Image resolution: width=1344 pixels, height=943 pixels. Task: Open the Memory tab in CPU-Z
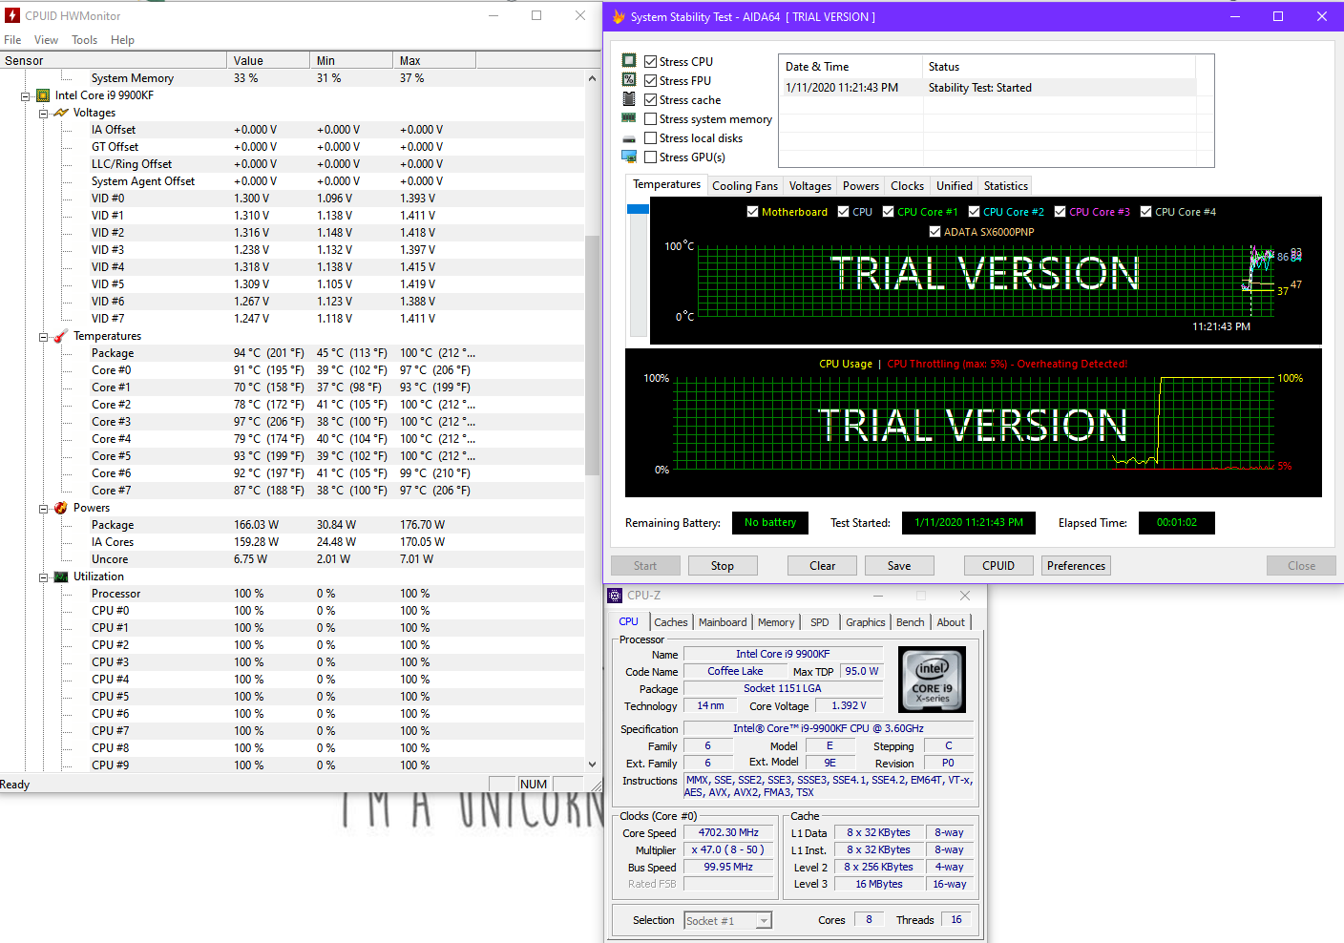[x=776, y=622]
